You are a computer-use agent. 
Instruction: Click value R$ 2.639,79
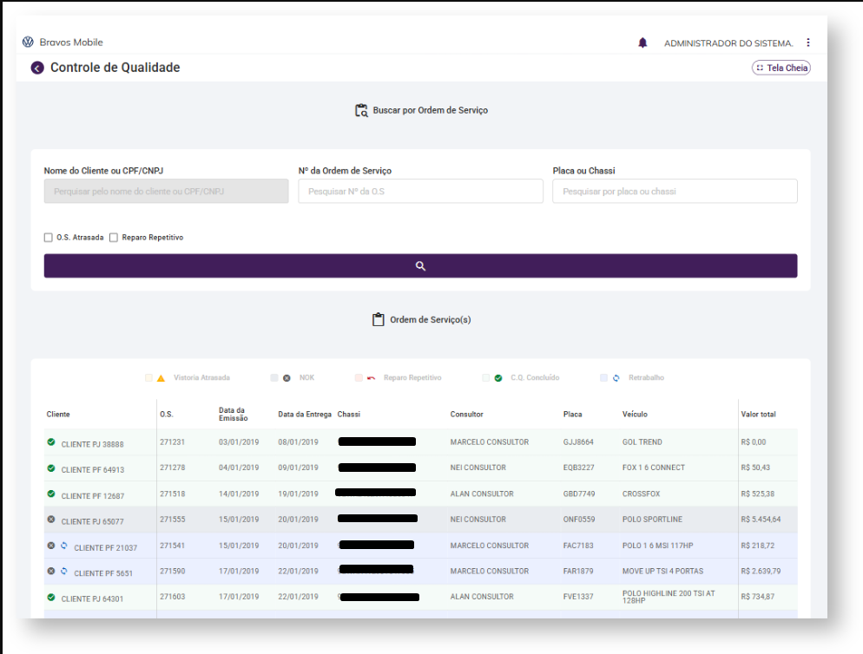click(x=761, y=571)
